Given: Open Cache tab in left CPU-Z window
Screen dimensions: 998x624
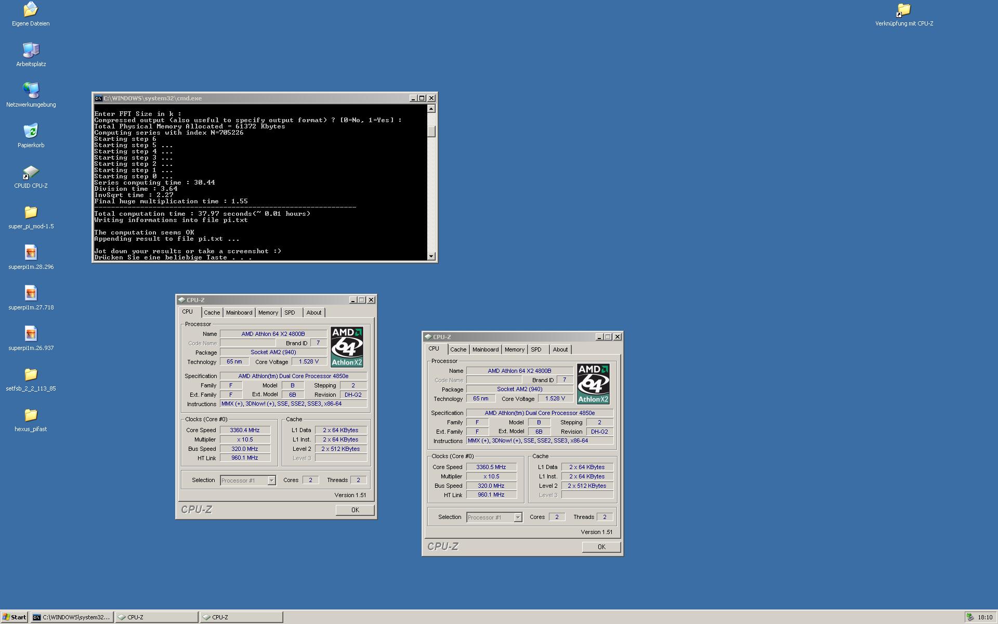Looking at the screenshot, I should [212, 313].
